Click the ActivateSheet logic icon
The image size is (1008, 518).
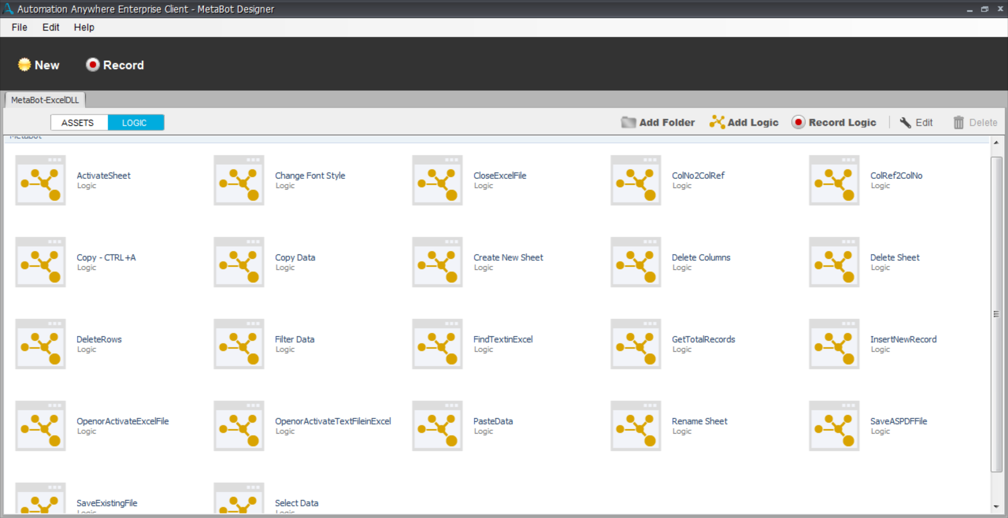(40, 180)
